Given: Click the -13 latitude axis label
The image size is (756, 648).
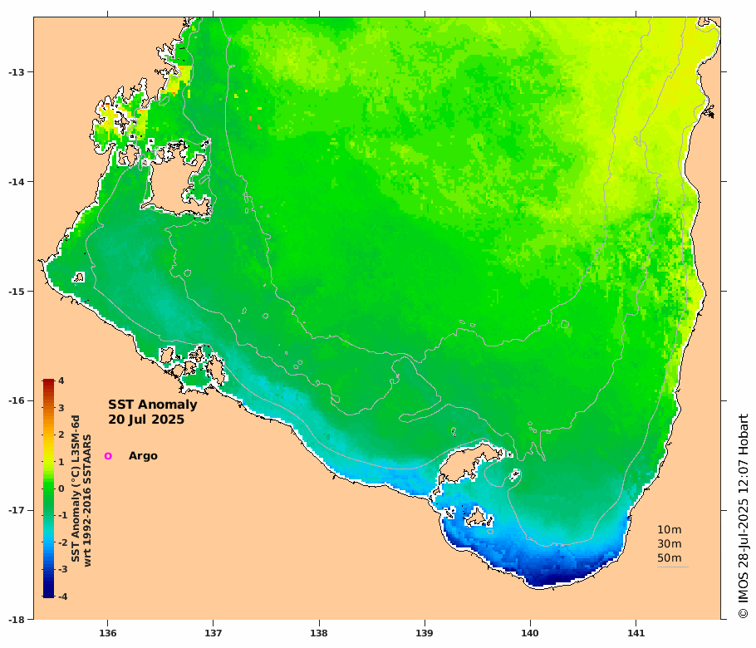Looking at the screenshot, I should pos(16,71).
